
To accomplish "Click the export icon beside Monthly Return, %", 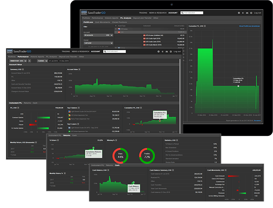I will pyautogui.click(x=65, y=173).
